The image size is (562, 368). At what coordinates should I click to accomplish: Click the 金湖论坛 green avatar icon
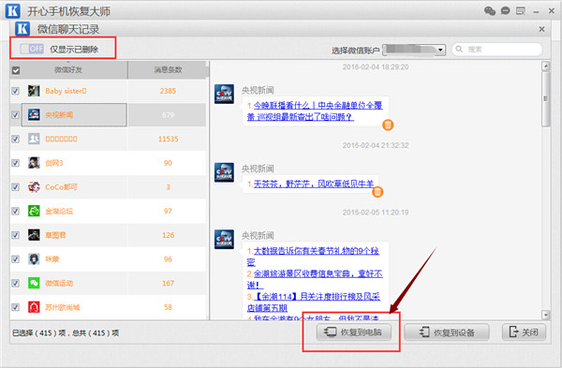point(34,211)
